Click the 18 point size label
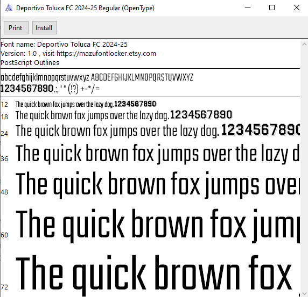Screen dimensions: 308x297 (x=4, y=117)
